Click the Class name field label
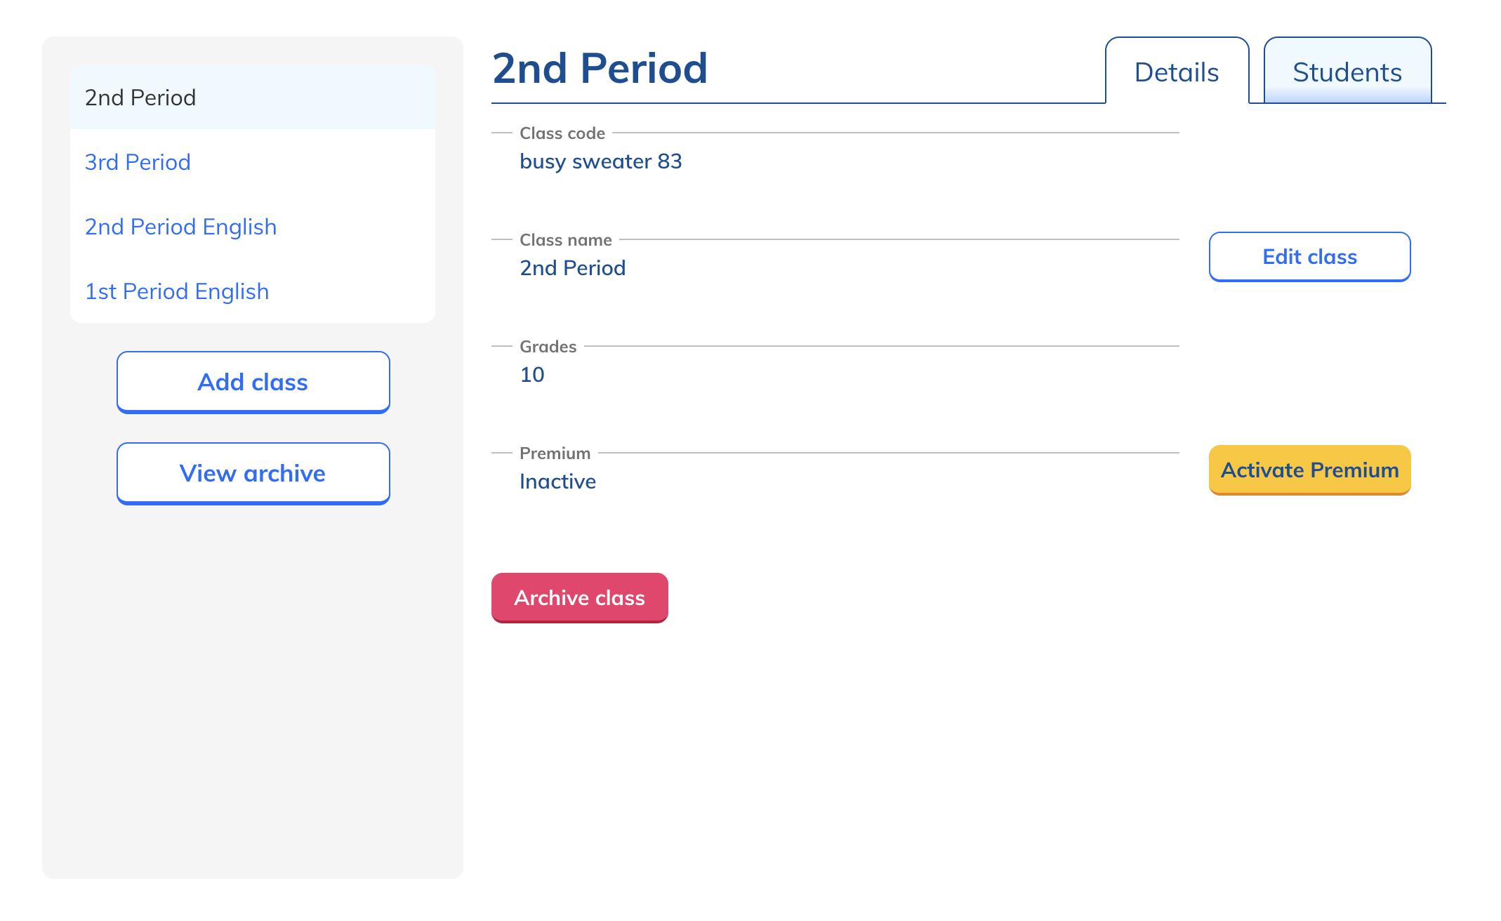 tap(566, 240)
